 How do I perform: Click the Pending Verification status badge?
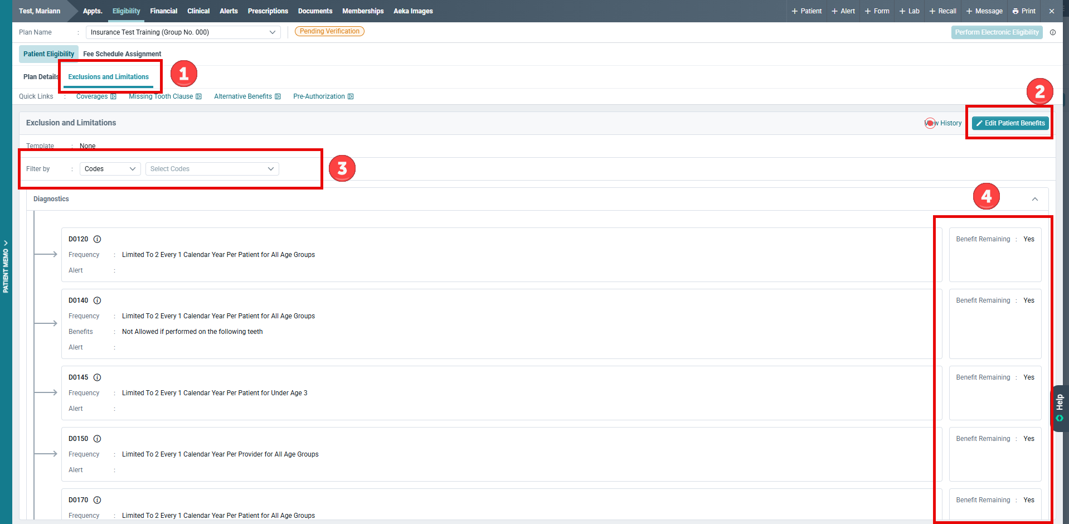[329, 31]
